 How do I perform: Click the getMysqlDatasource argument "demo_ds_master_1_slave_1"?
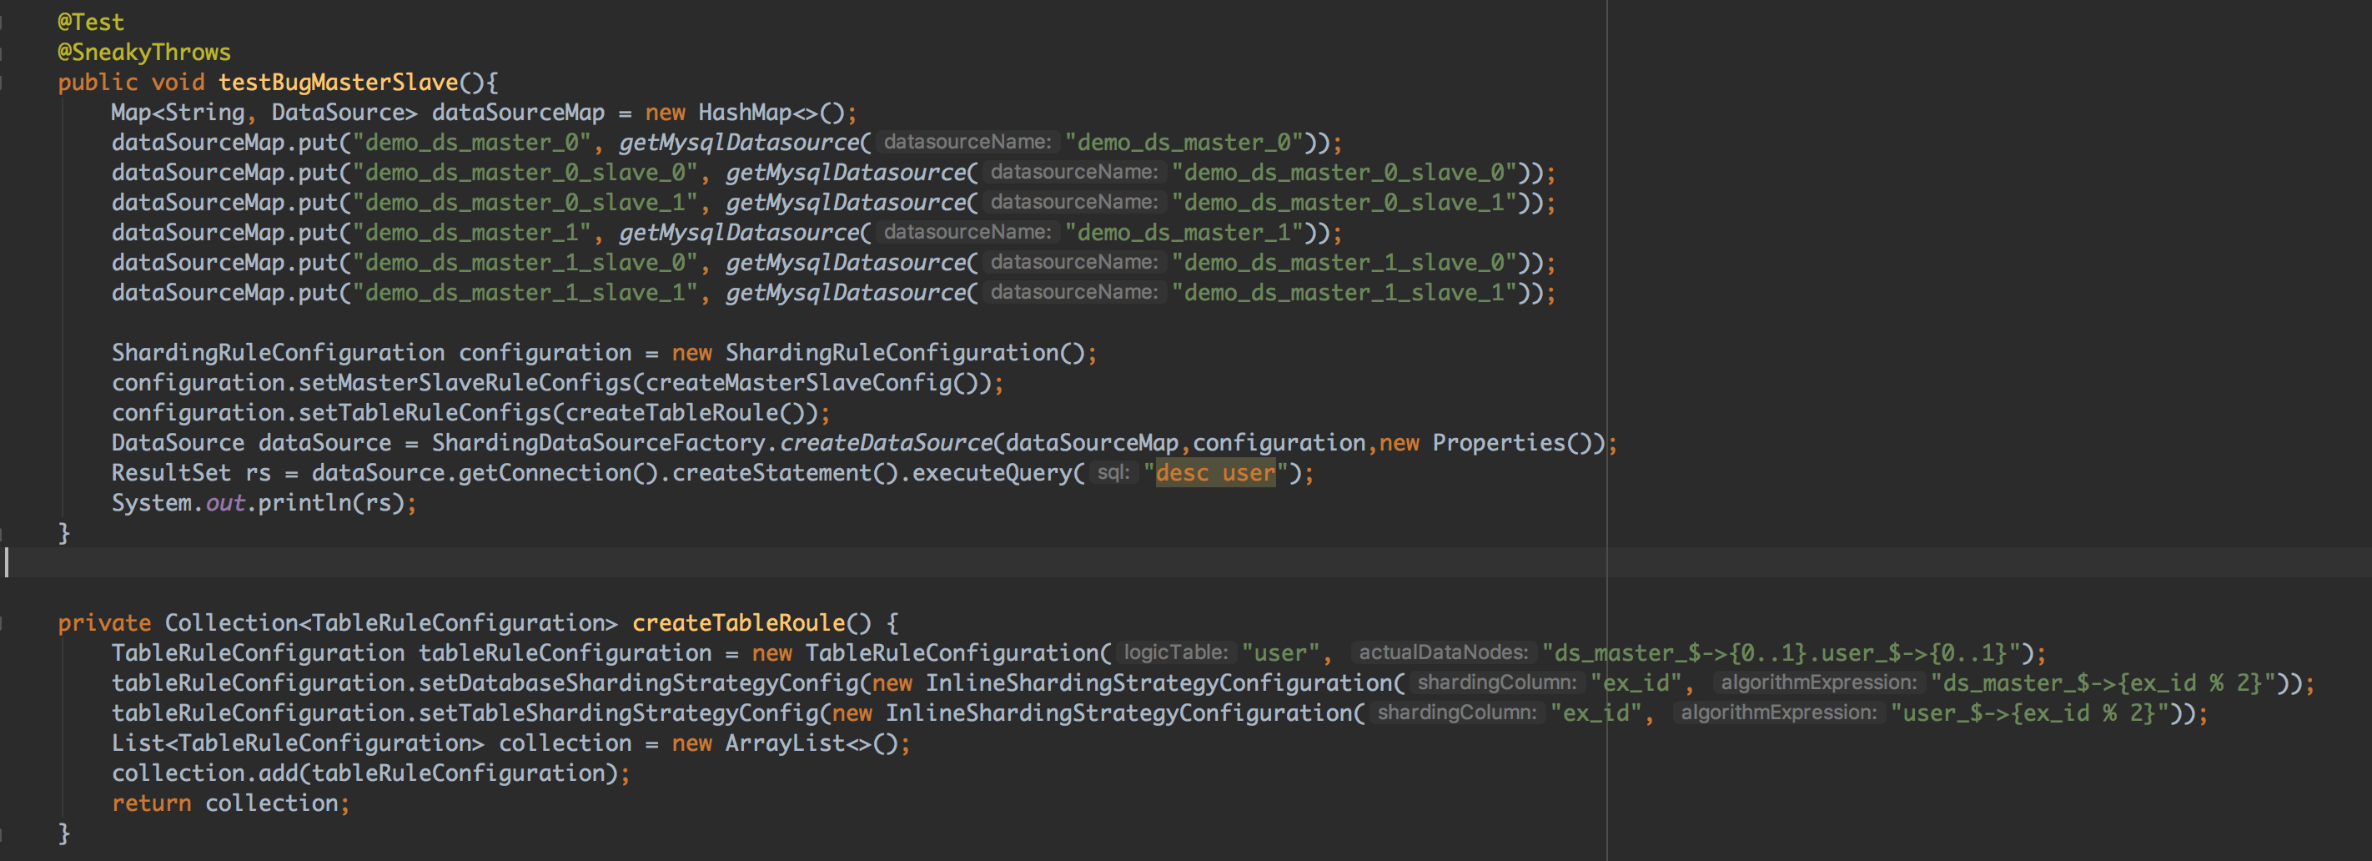tap(1344, 293)
